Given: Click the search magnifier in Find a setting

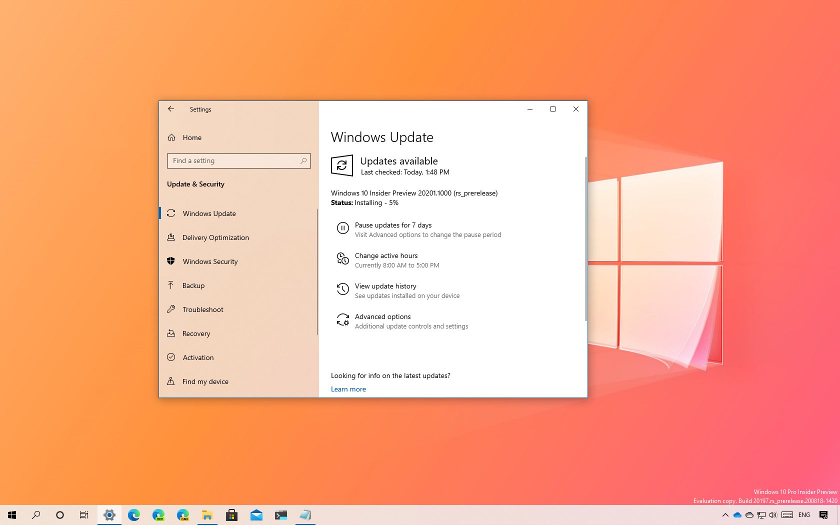Looking at the screenshot, I should click(x=303, y=161).
